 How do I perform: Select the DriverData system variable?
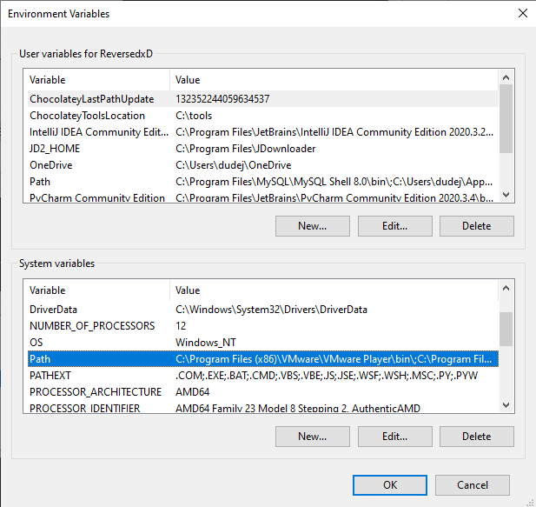(x=262, y=310)
